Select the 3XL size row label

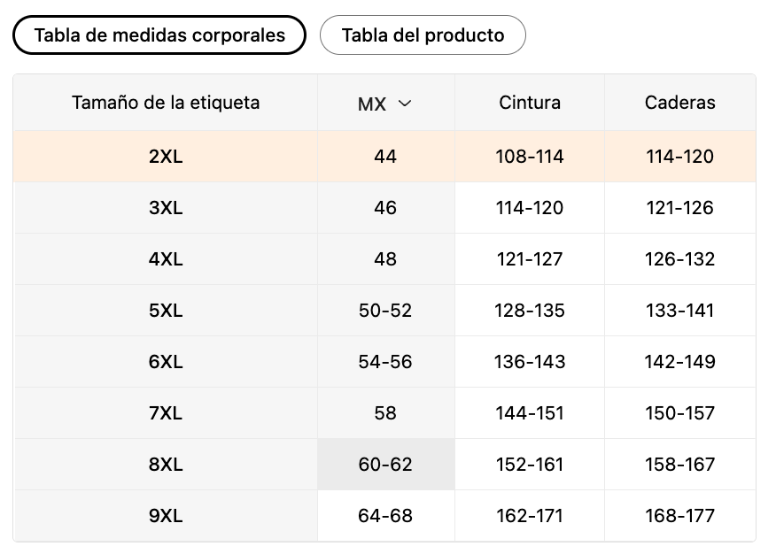pyautogui.click(x=166, y=208)
